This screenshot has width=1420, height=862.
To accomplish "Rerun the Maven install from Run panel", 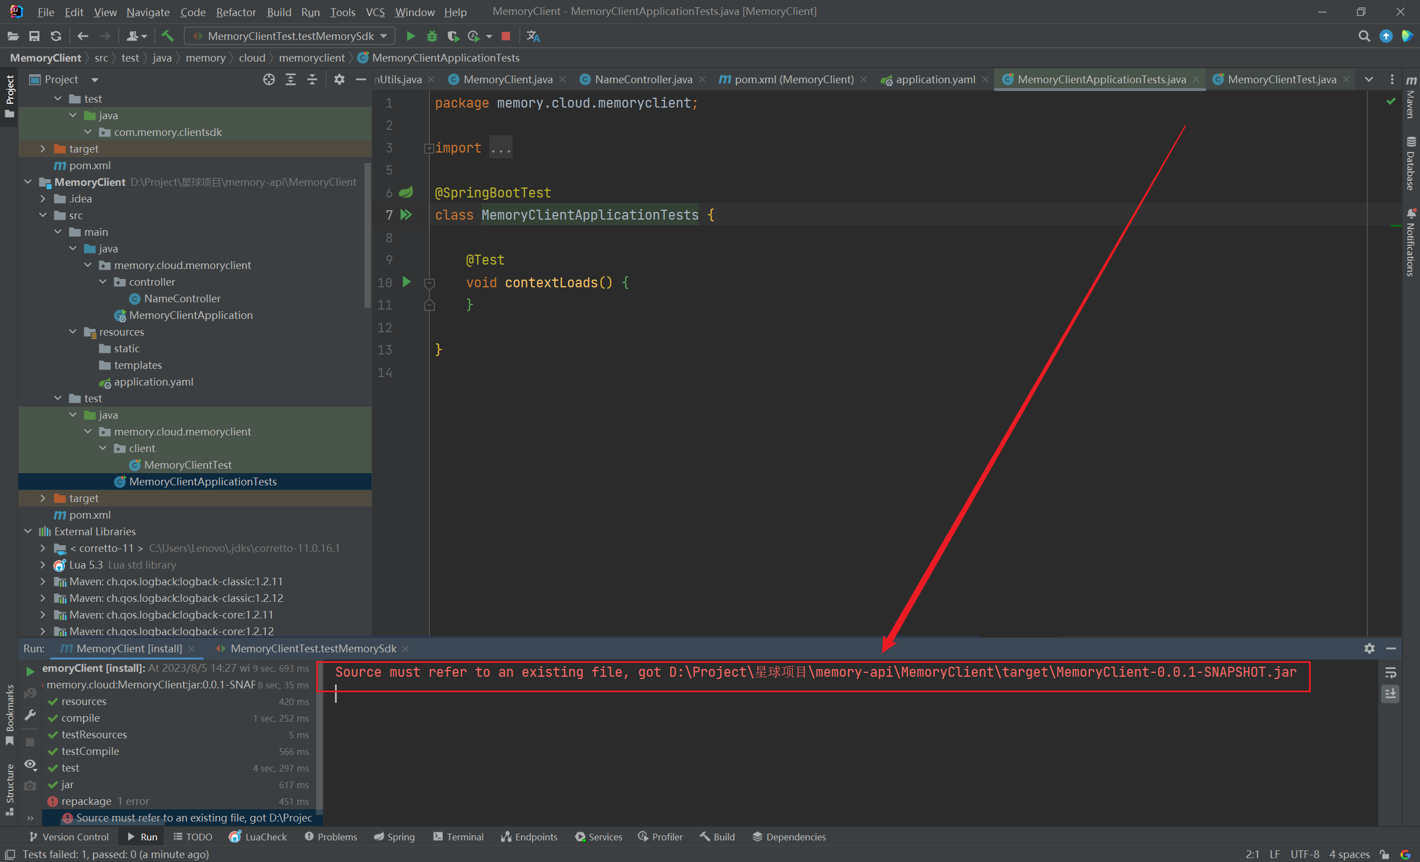I will (30, 671).
